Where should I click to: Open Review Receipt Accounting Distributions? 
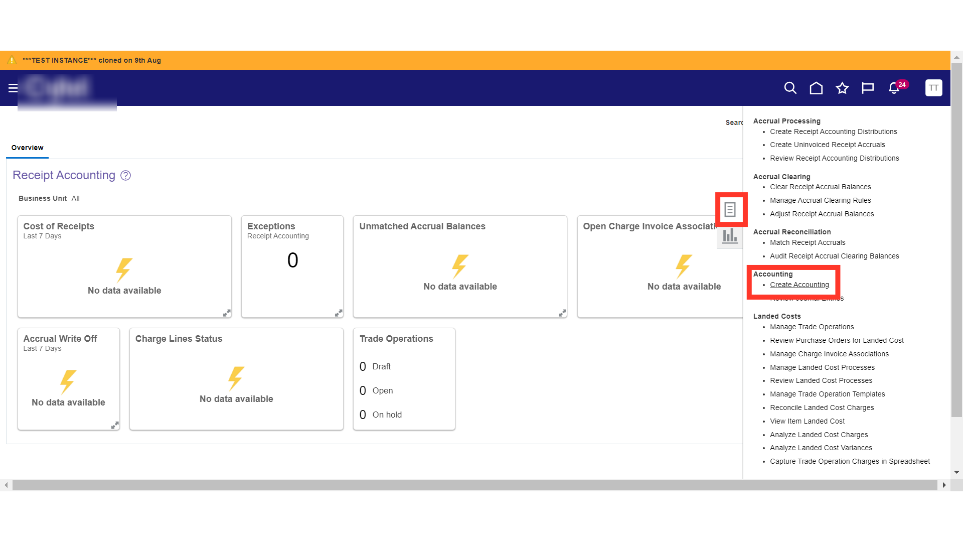[835, 158]
